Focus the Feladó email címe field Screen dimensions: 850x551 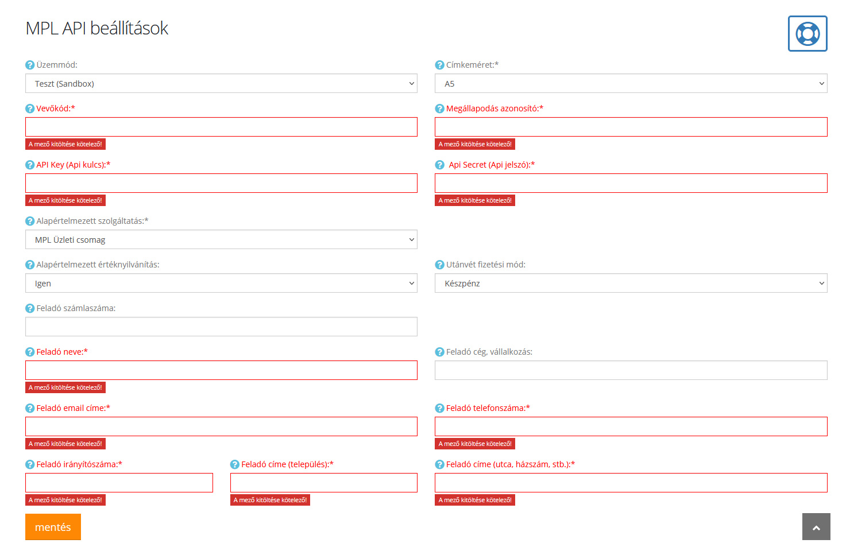pos(221,426)
